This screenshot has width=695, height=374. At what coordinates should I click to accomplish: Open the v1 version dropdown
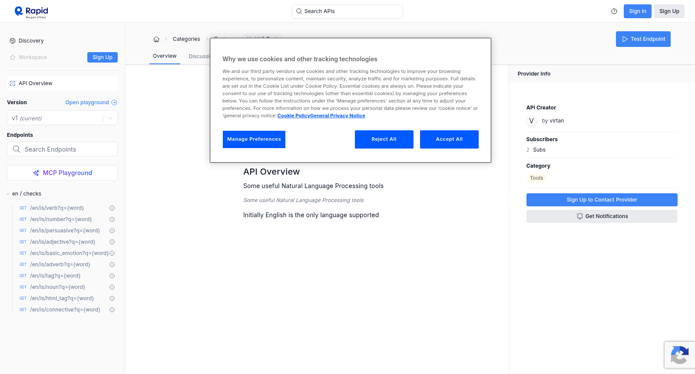pyautogui.click(x=62, y=118)
